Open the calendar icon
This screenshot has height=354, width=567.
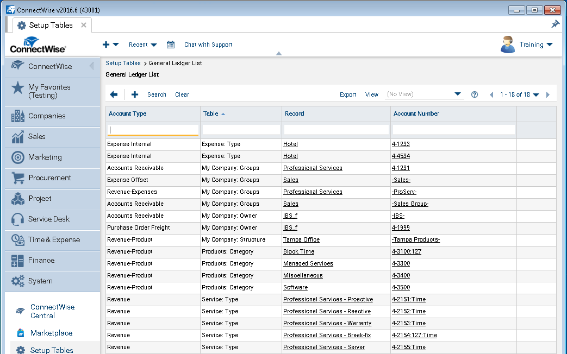pos(170,45)
